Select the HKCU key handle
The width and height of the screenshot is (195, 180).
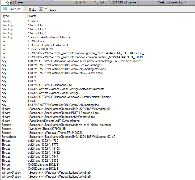click(32, 101)
